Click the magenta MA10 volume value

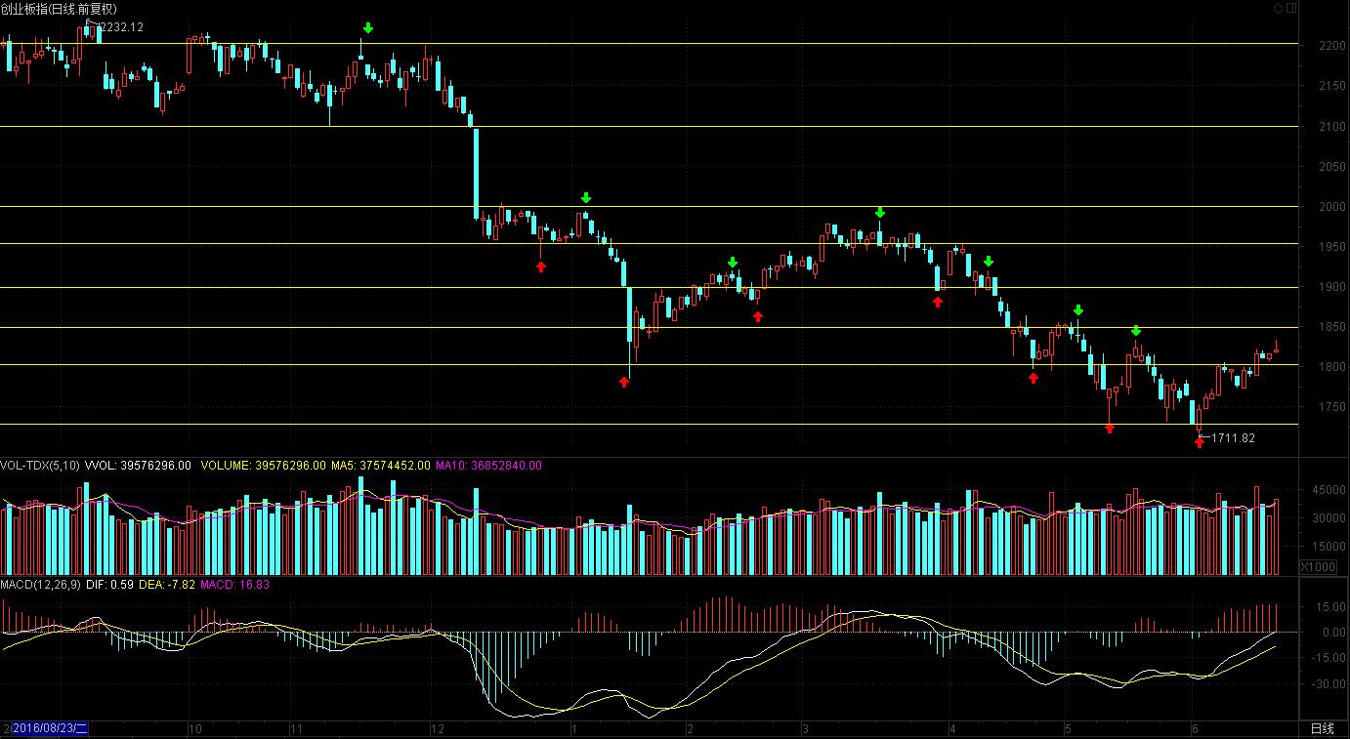(x=488, y=466)
